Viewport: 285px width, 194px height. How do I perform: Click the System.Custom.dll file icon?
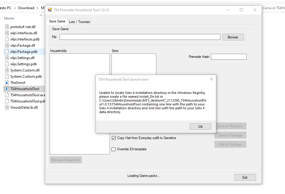pyautogui.click(x=7, y=70)
